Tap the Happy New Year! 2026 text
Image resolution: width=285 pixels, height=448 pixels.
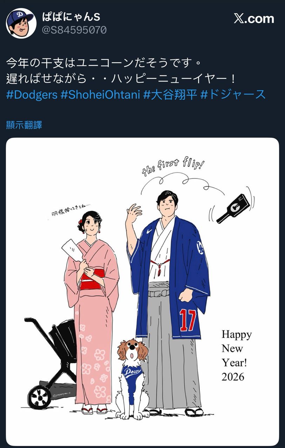pyautogui.click(x=237, y=355)
